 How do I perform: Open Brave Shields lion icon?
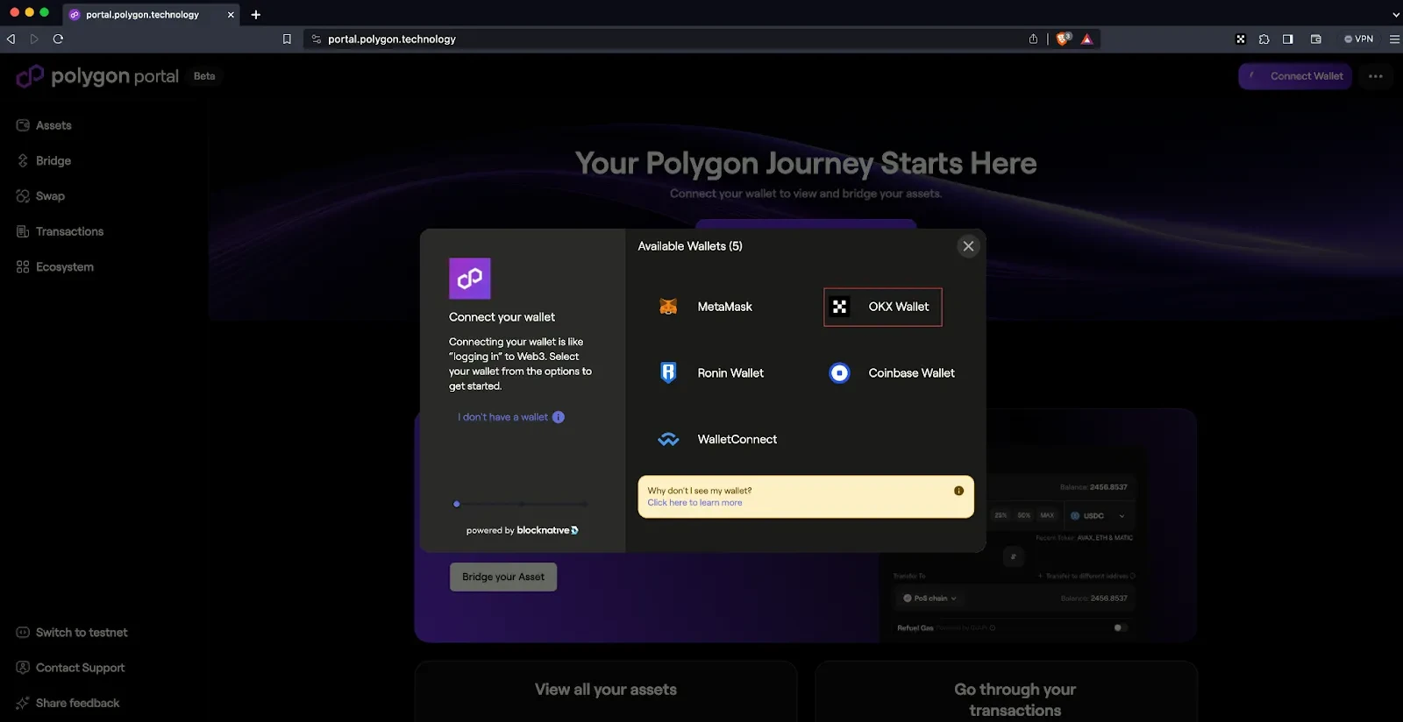click(1064, 39)
